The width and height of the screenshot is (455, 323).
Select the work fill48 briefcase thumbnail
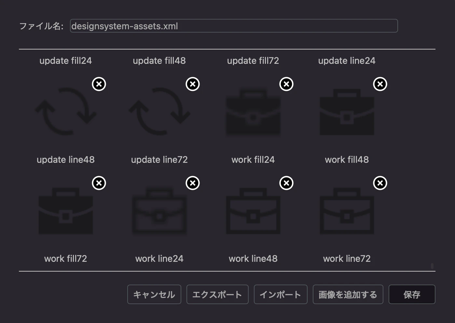[347, 111]
